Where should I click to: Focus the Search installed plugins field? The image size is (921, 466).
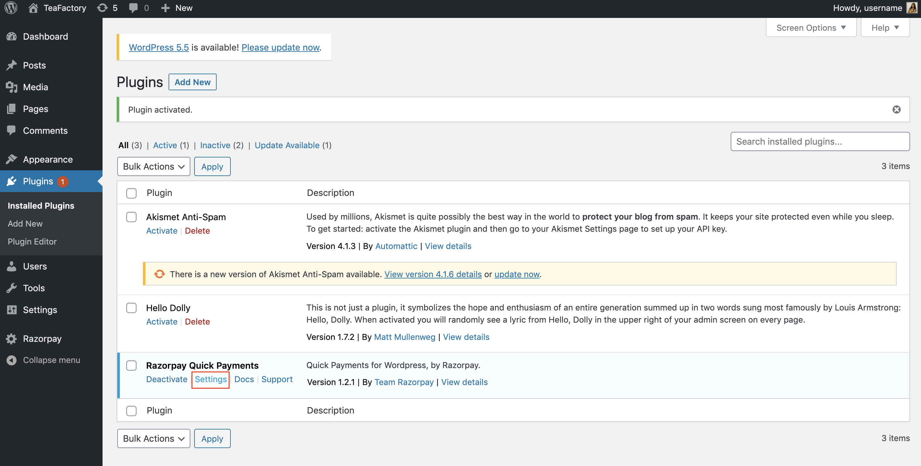pyautogui.click(x=820, y=142)
